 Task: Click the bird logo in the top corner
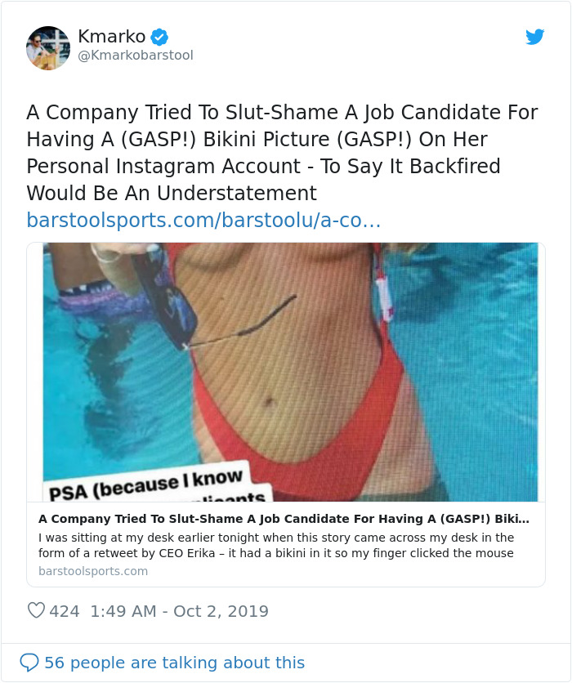point(535,37)
